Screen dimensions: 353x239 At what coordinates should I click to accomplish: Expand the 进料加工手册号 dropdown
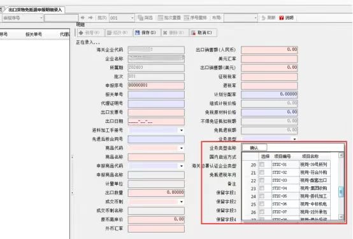point(182,131)
